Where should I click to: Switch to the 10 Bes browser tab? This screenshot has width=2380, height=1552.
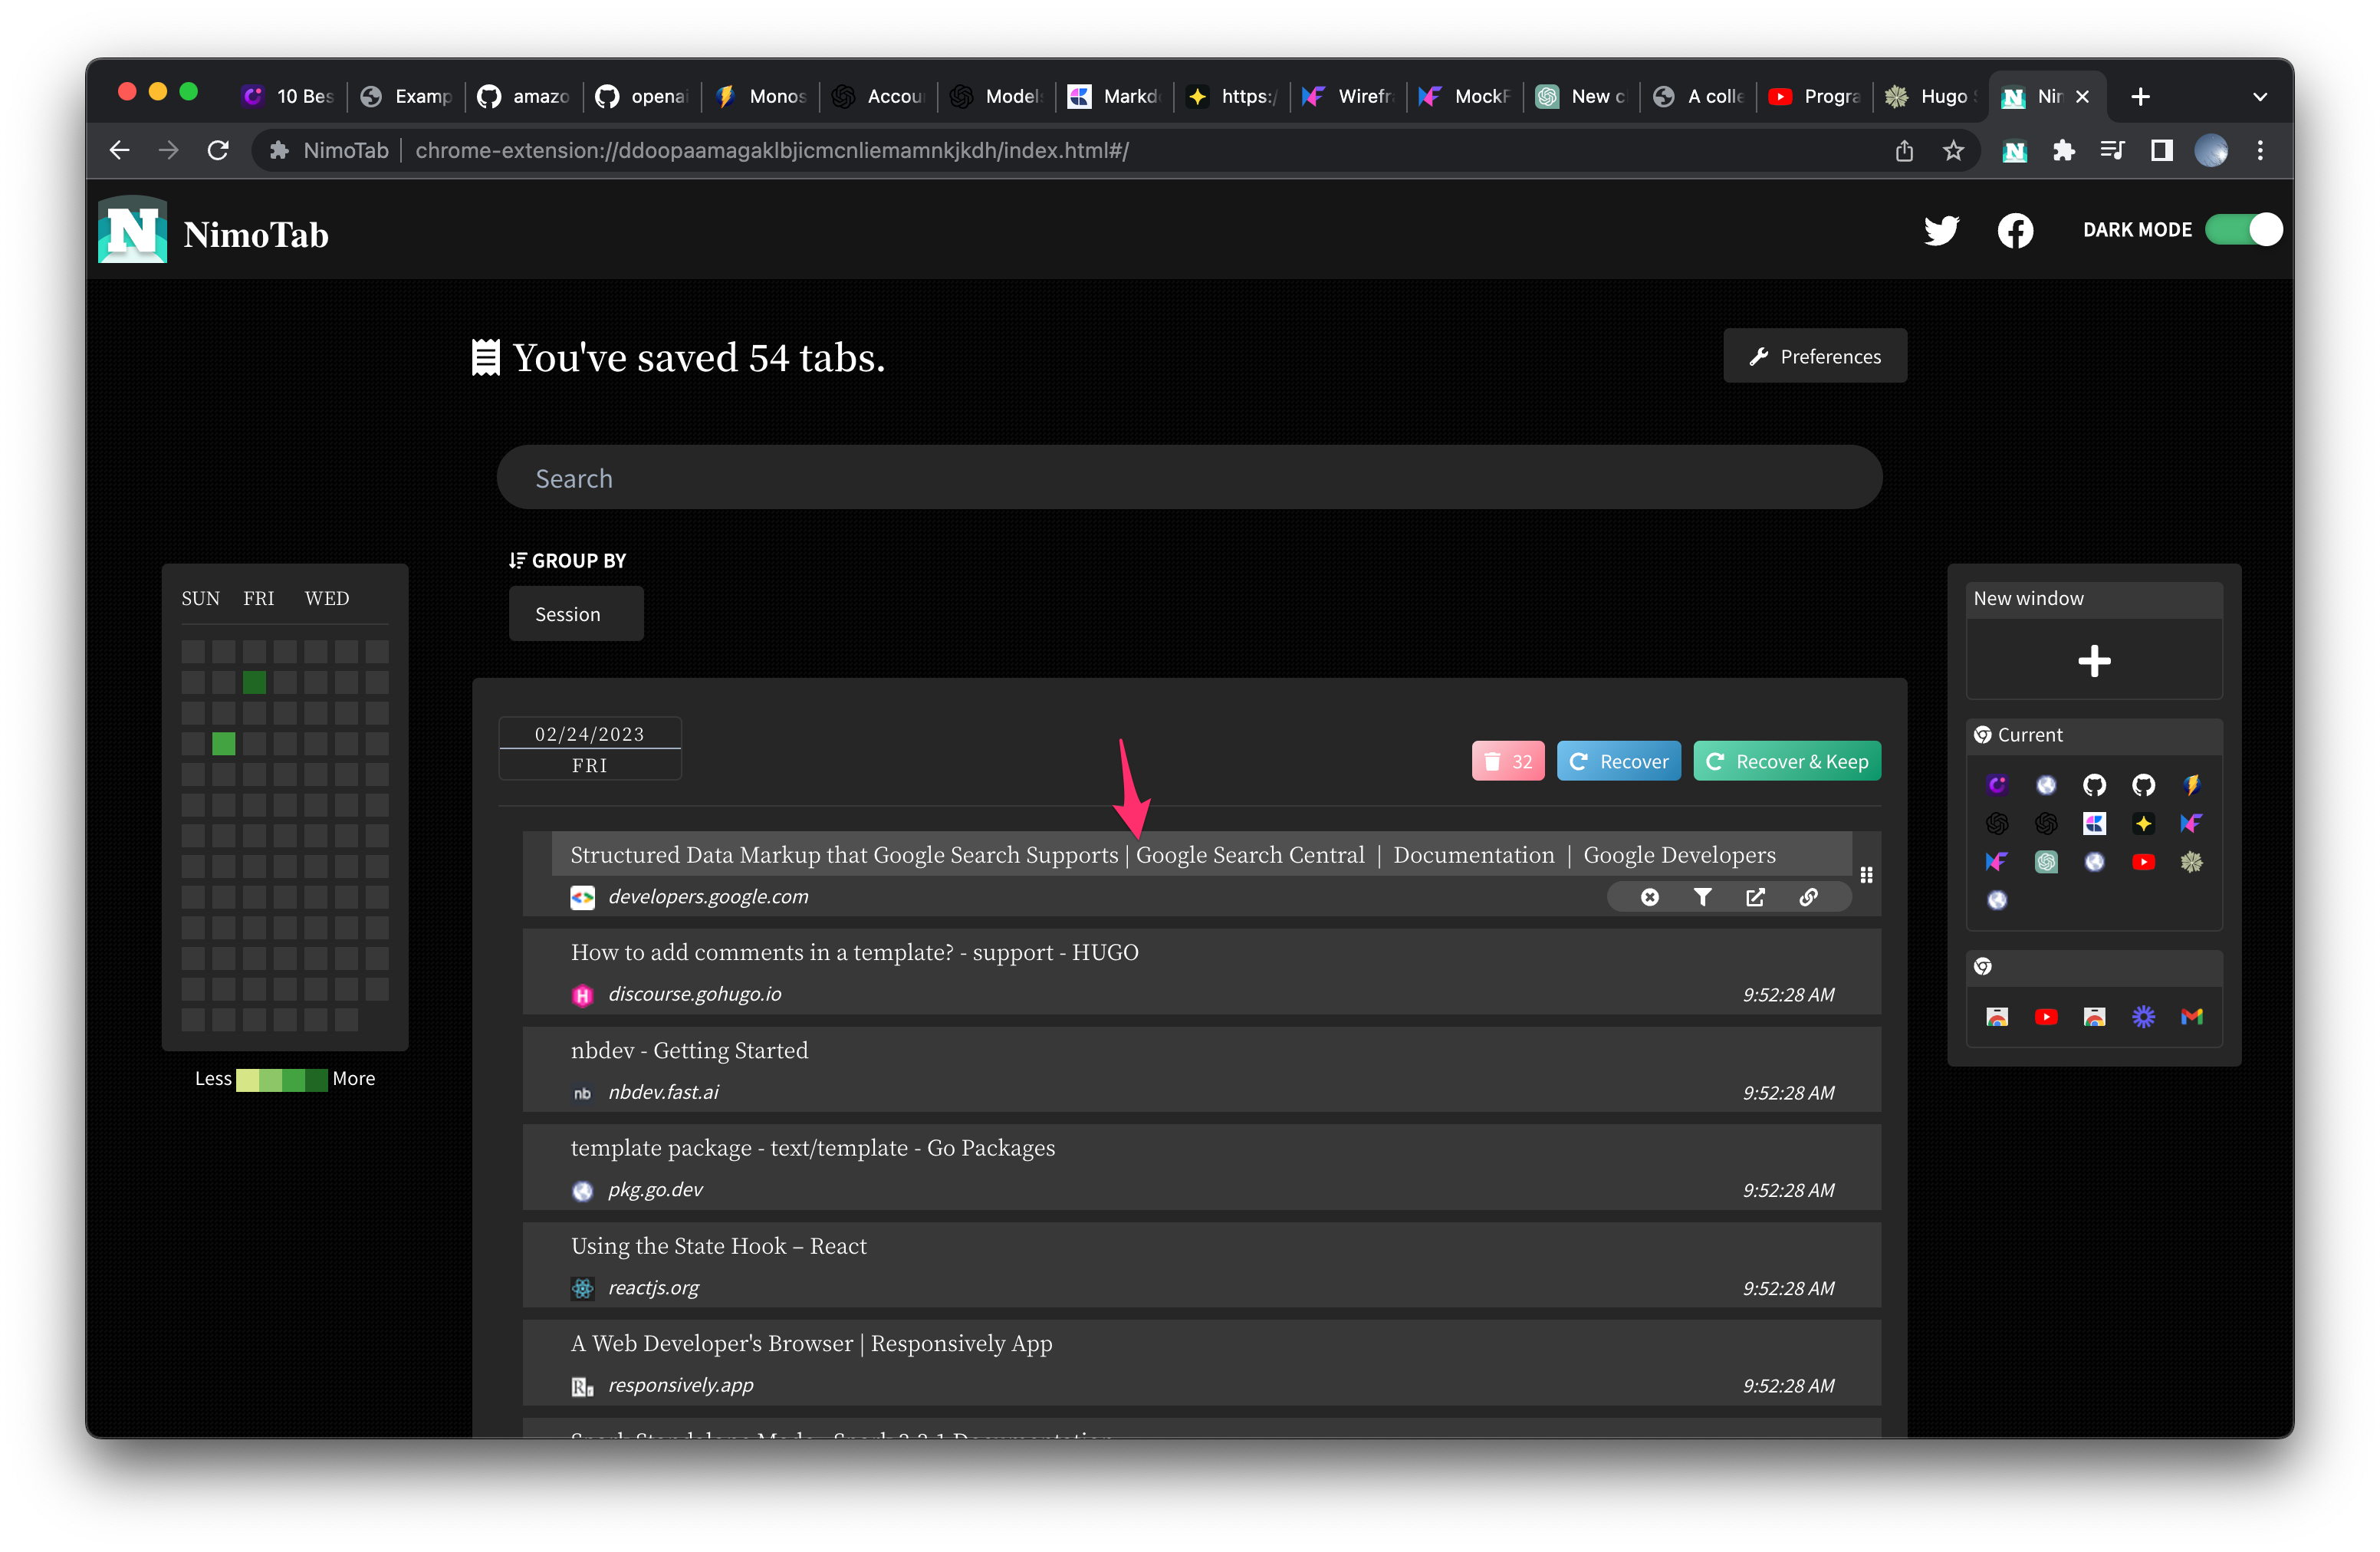click(x=289, y=96)
